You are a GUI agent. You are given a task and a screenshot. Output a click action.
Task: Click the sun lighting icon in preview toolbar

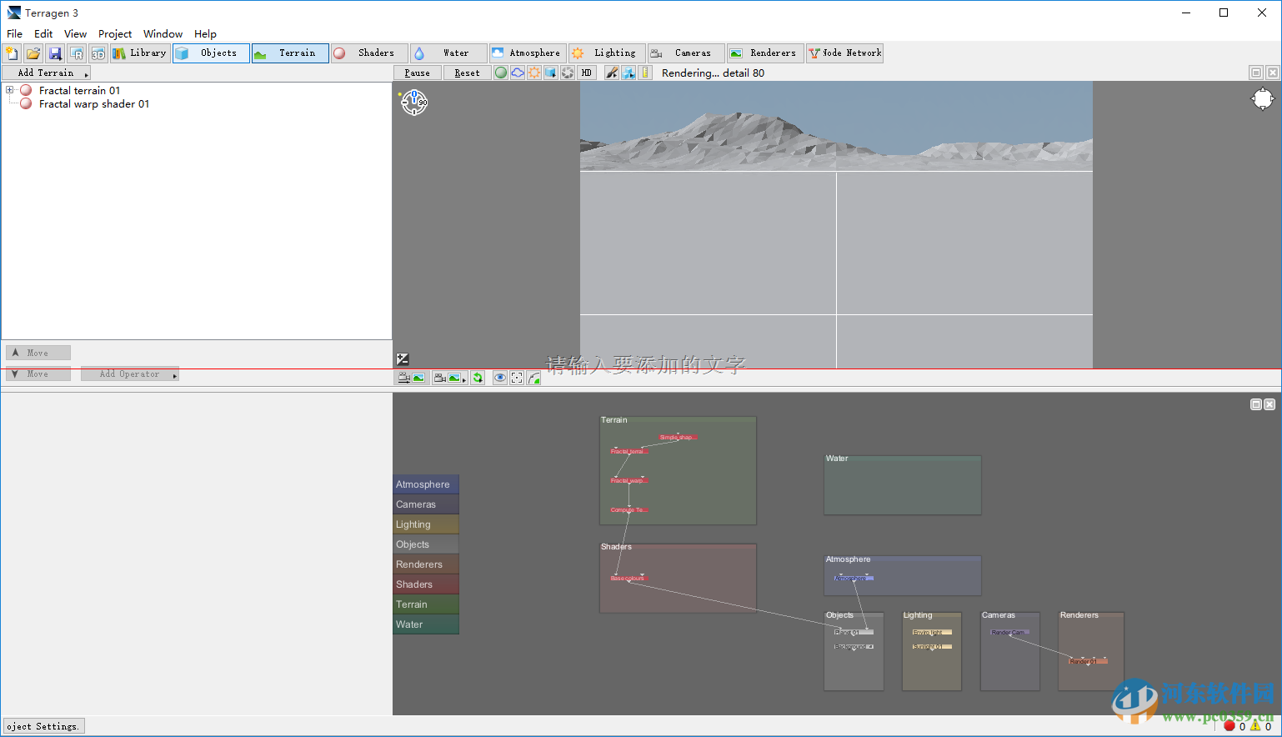[534, 73]
